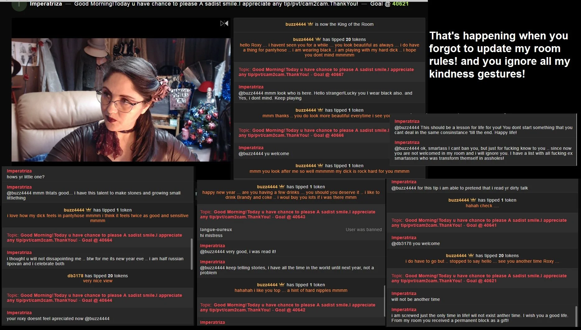Viewport: 581px width, 330px height.
Task: Click Imperatriza name above 'will not be another time'
Action: pyautogui.click(x=404, y=293)
